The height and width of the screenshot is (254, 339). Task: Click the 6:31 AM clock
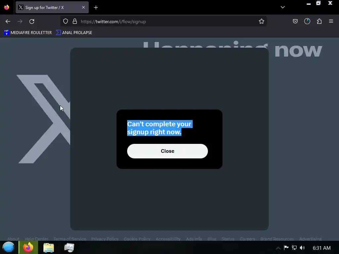(x=321, y=248)
